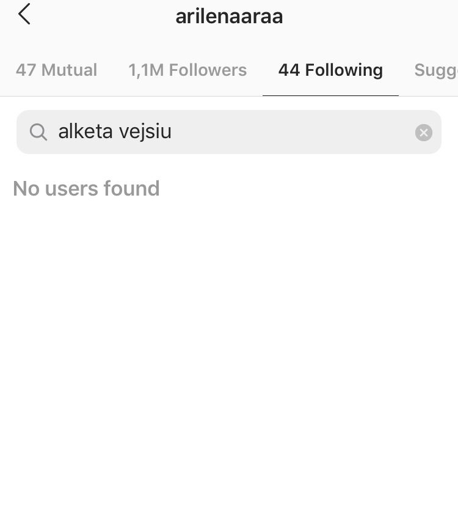
Task: Return to the arilenaaraa profile via back chevron
Action: (24, 14)
